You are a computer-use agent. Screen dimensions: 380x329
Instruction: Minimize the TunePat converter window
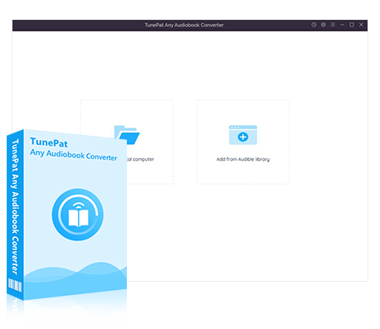(342, 25)
